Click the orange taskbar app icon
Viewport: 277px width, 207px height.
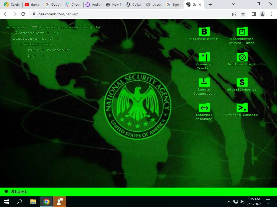(x=60, y=202)
